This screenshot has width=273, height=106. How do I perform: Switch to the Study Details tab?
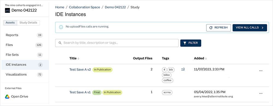[28, 23]
